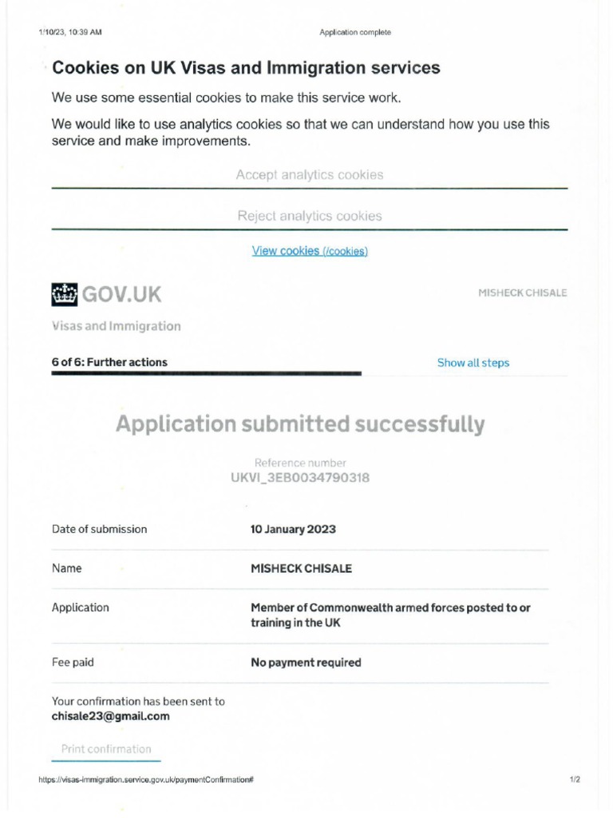Click the Cookies on UK Visas heading

click(246, 68)
